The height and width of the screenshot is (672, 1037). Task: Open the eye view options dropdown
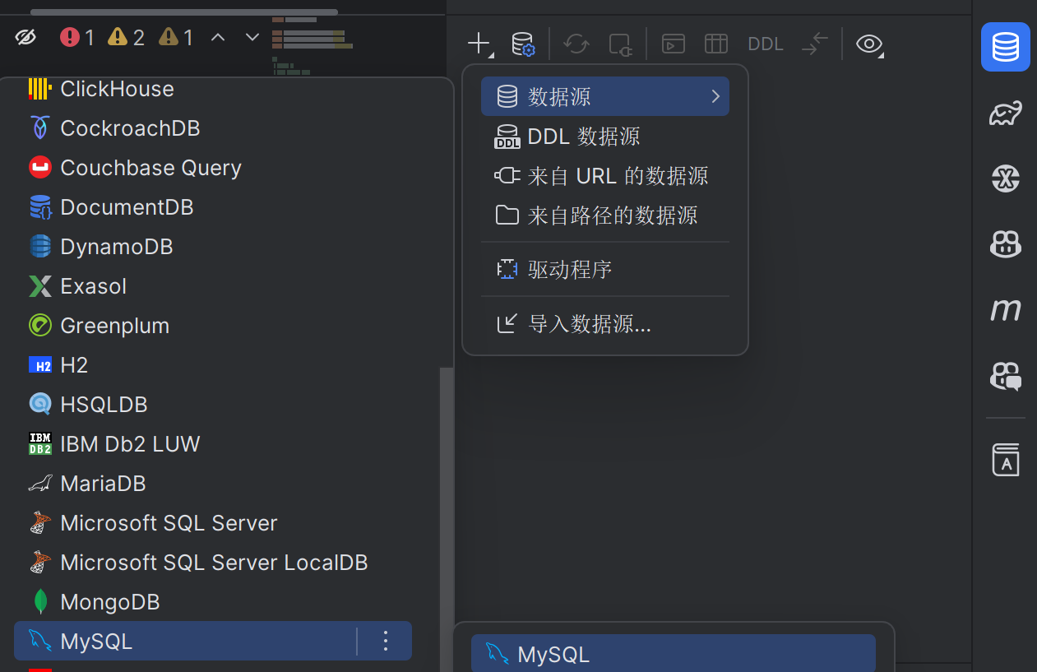pos(869,44)
